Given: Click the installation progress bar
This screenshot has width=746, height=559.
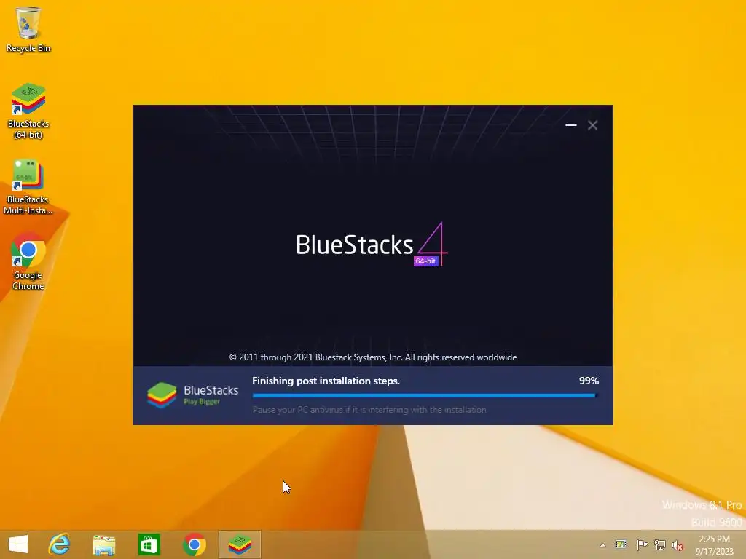Looking at the screenshot, I should [425, 395].
